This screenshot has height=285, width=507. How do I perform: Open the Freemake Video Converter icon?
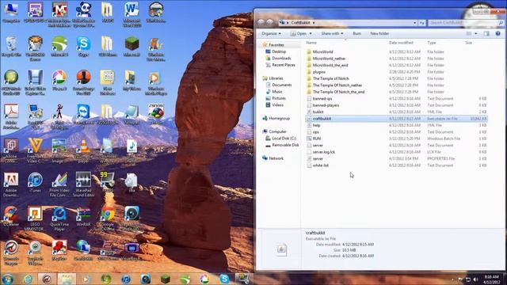tap(35, 150)
